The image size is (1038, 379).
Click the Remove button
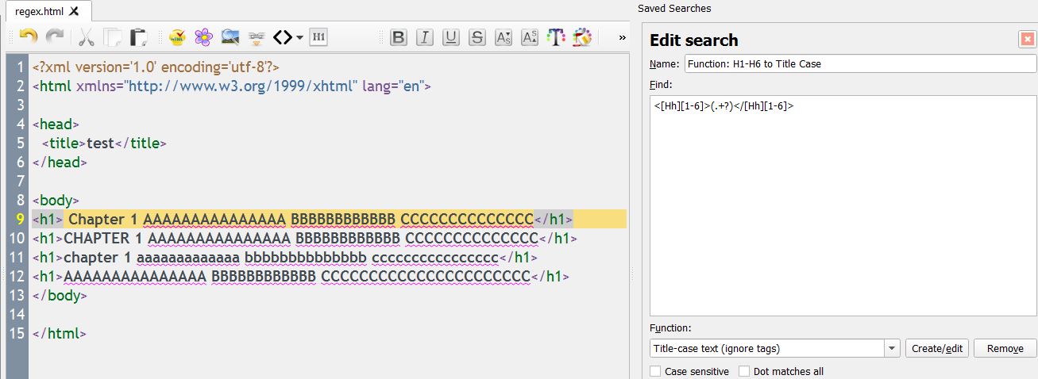point(1005,348)
